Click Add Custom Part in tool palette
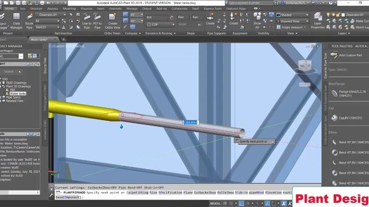 346,55
